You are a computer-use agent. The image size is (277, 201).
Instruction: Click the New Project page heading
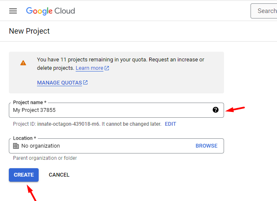coord(29,31)
